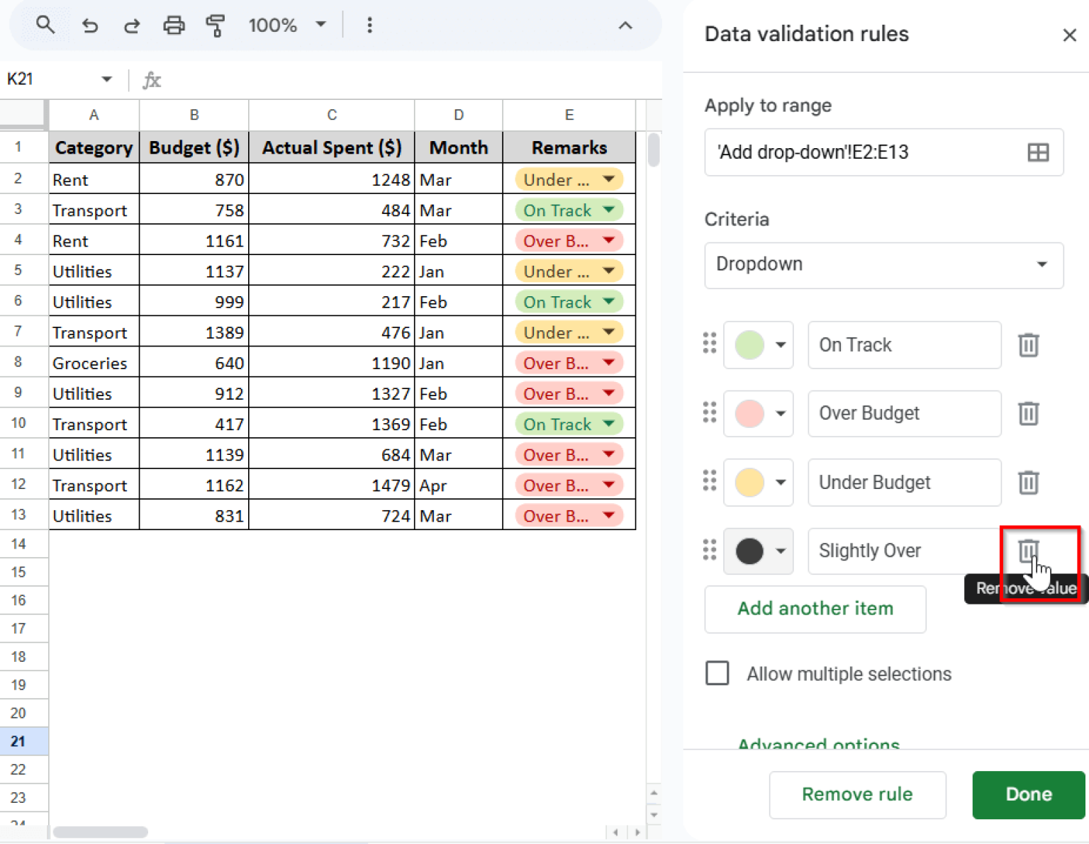Enable Allow multiple selections
The image size is (1089, 844).
pyautogui.click(x=717, y=673)
